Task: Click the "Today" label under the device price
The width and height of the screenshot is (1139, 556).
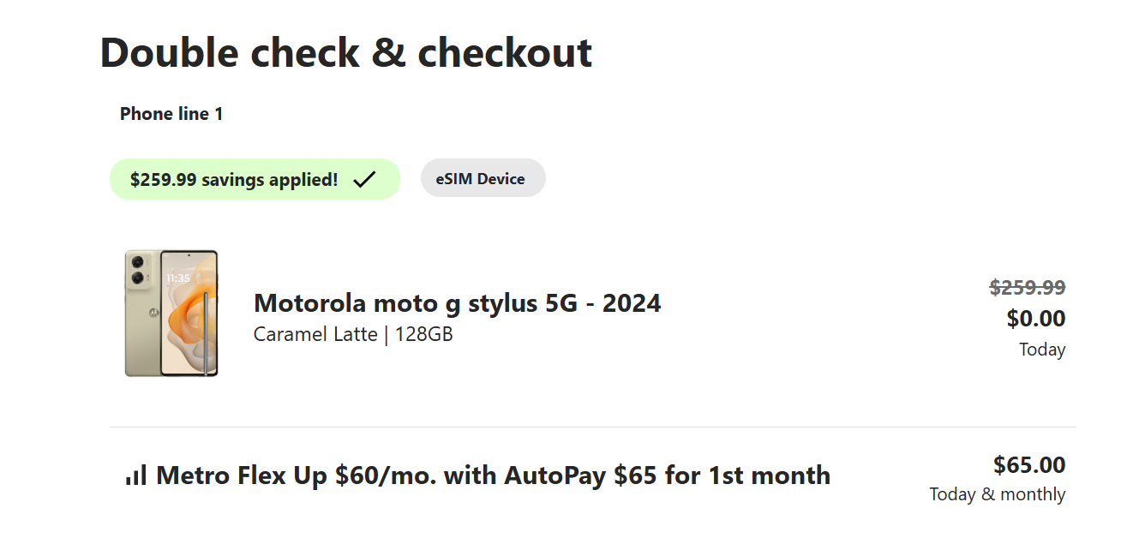Action: (1041, 350)
